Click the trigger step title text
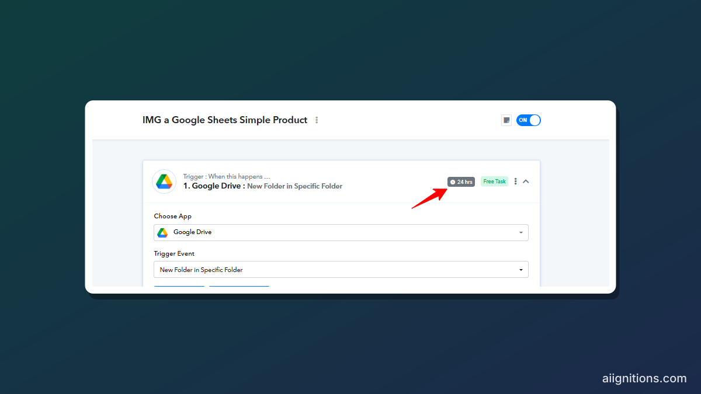Viewport: 701px width, 394px height. pyautogui.click(x=263, y=186)
